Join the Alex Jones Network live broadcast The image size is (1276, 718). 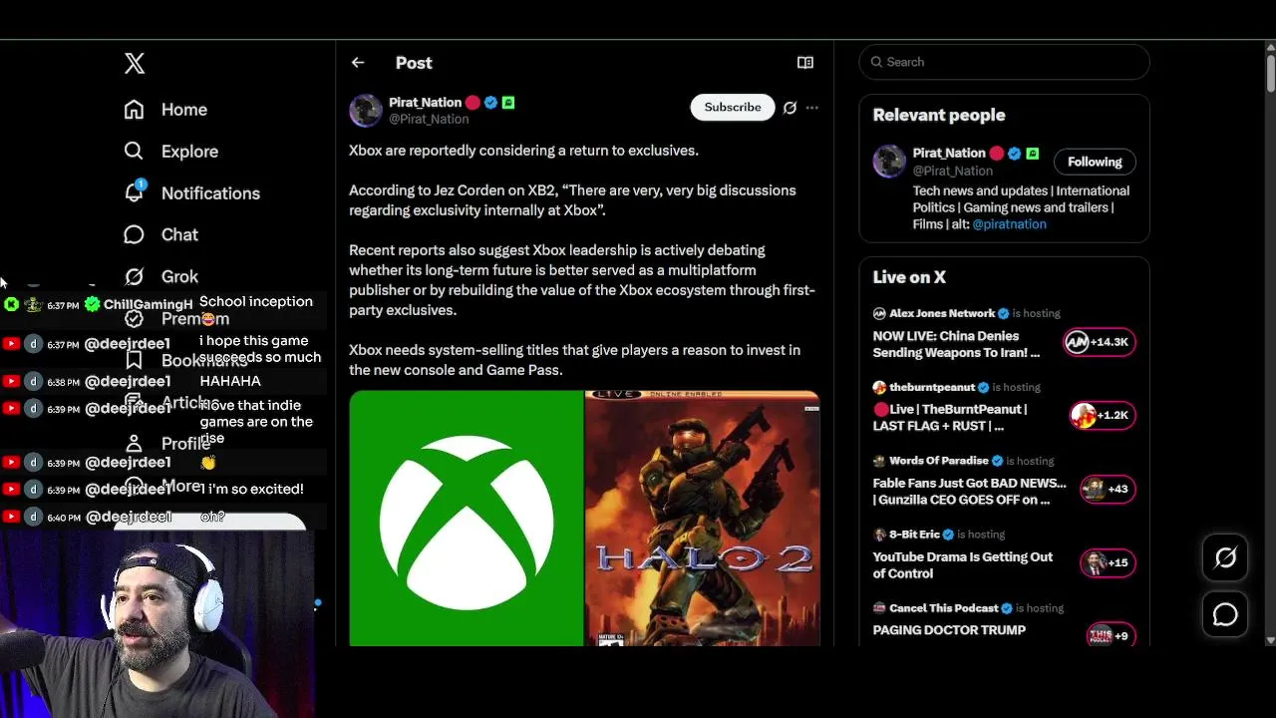click(x=956, y=345)
